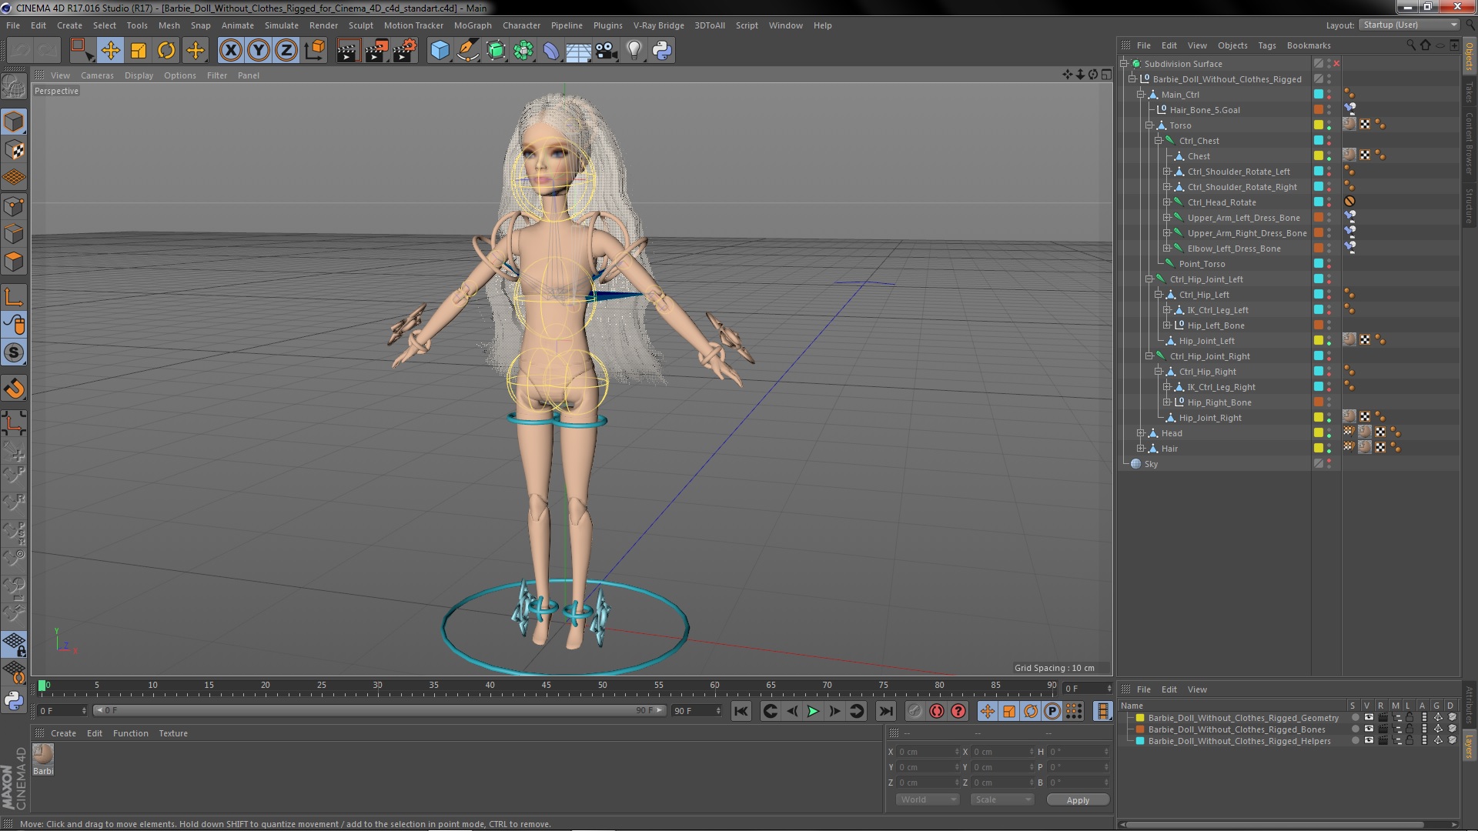This screenshot has width=1478, height=831.
Task: Open the V-Ray Bridge menu
Action: pyautogui.click(x=658, y=25)
